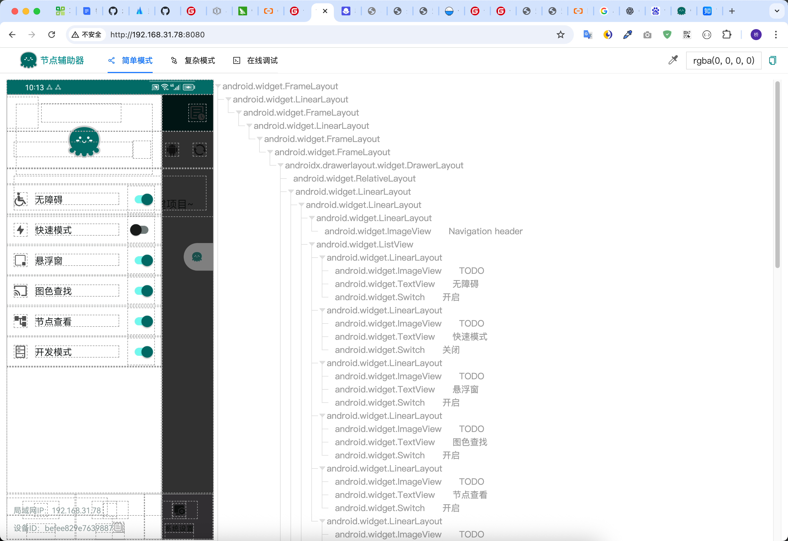
Task: Collapse the LinearLayout above the Navigation header ImageView
Action: pos(312,218)
